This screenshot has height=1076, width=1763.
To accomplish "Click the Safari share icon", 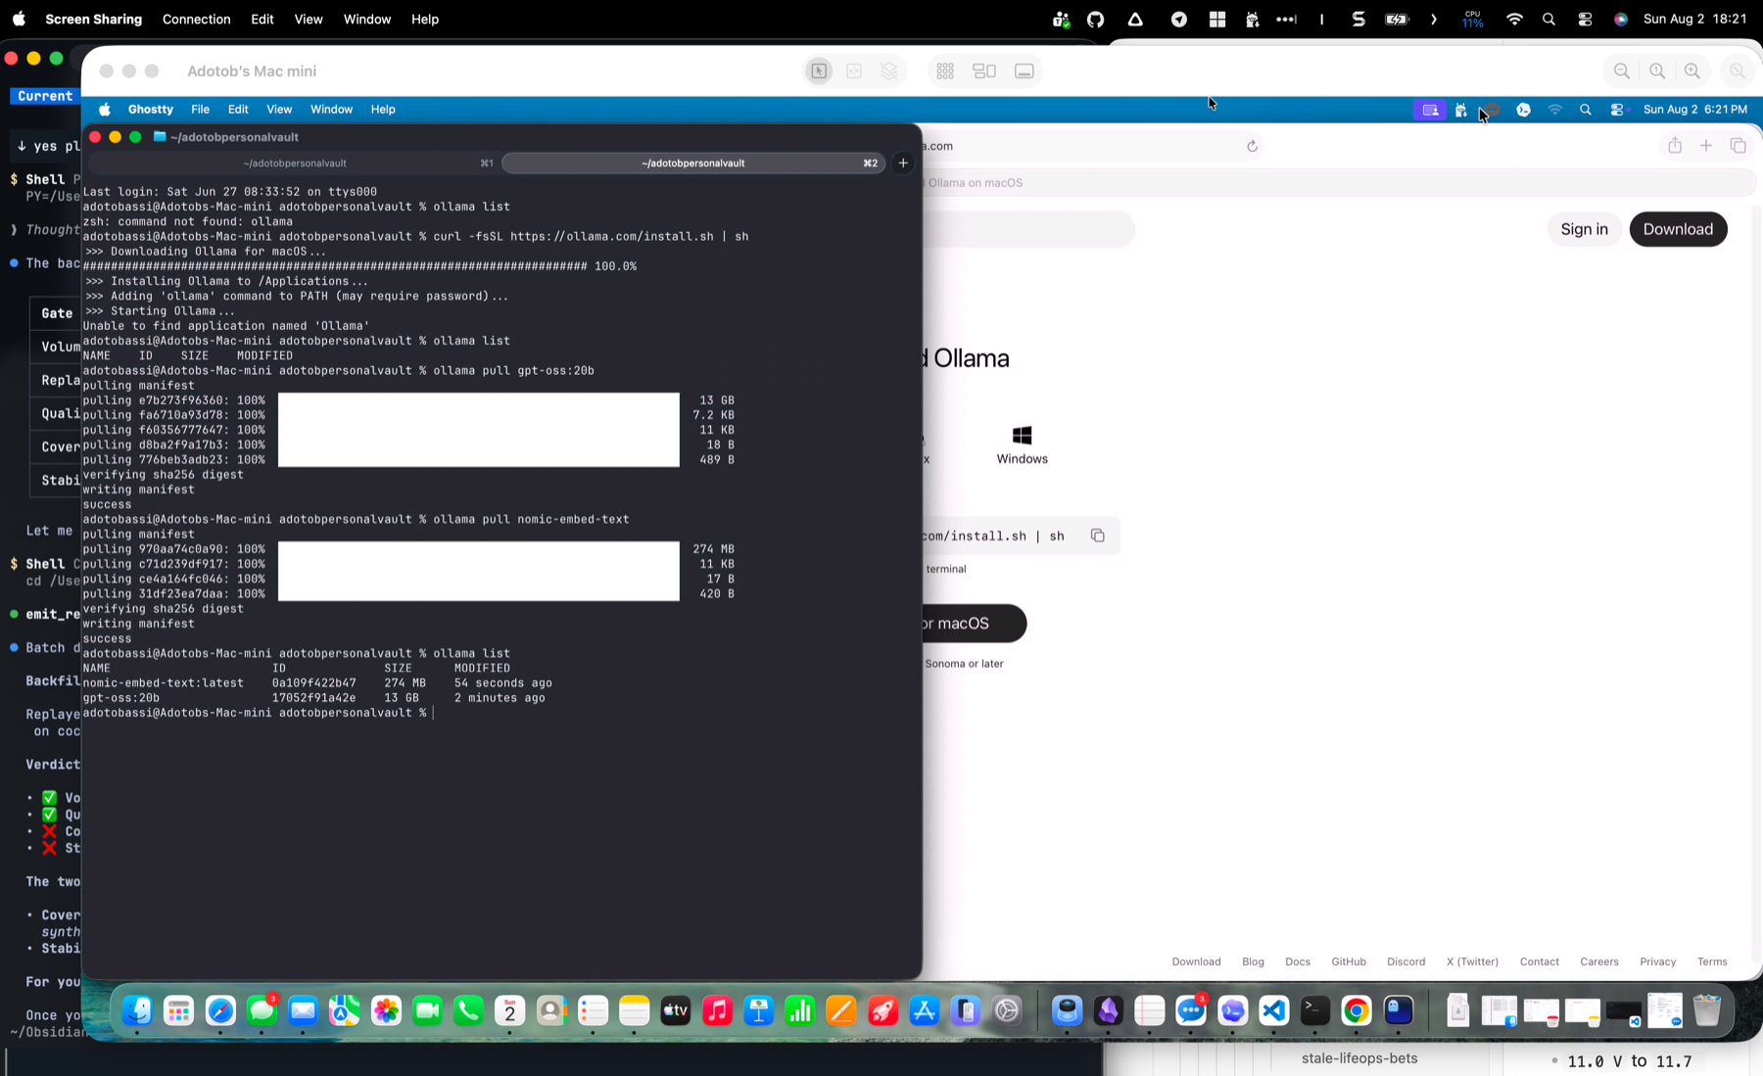I will 1675,146.
